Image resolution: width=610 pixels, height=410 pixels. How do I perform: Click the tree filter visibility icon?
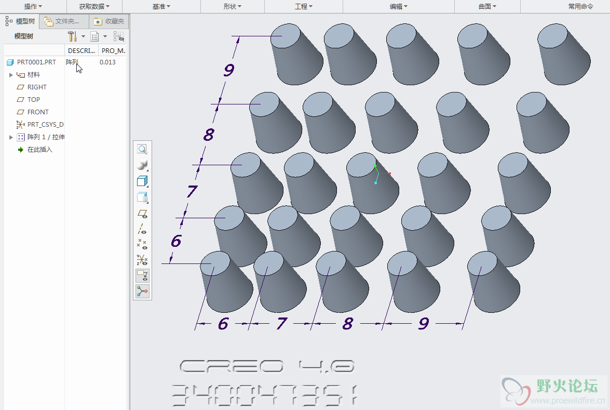click(119, 36)
